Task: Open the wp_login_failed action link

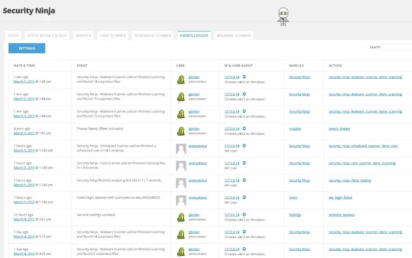Action: pyautogui.click(x=340, y=197)
